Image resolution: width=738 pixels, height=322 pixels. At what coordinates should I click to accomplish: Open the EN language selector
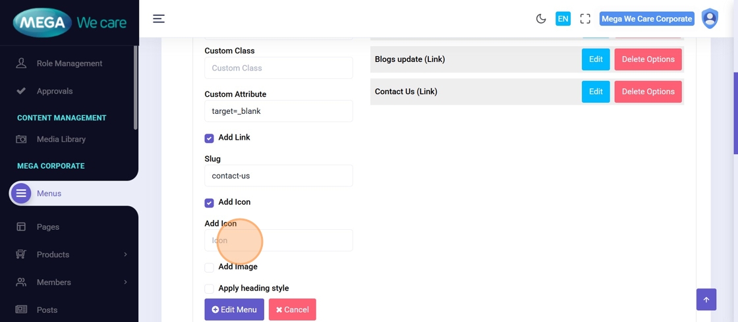point(563,18)
